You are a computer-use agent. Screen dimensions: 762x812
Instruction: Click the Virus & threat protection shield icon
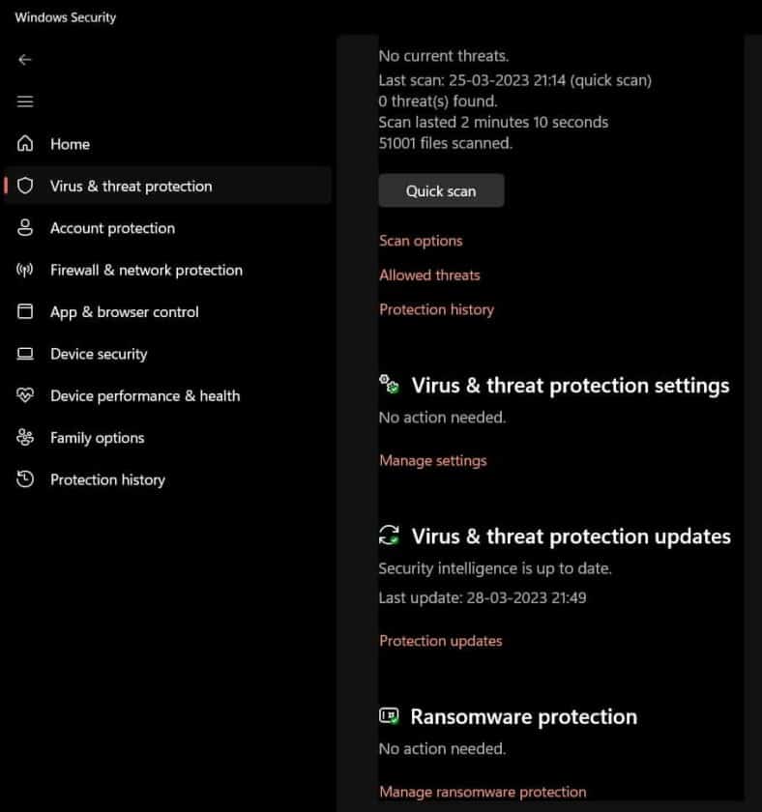tap(25, 186)
